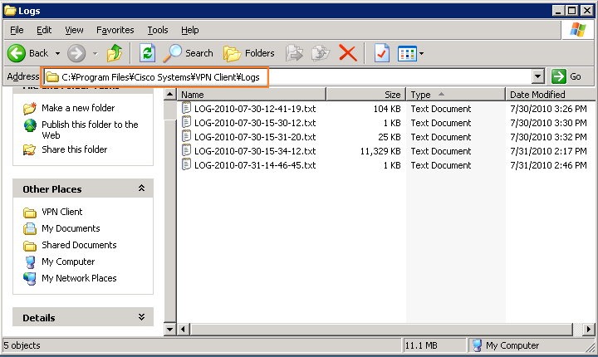
Task: Open the File menu
Action: tap(17, 30)
